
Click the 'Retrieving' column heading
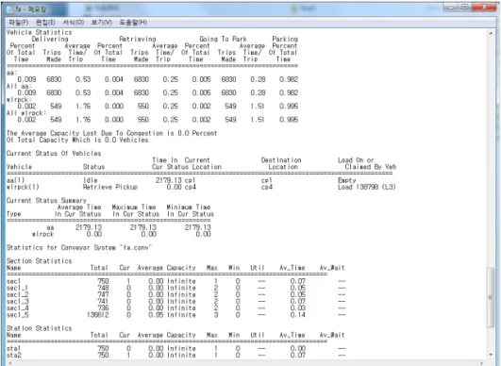click(x=138, y=39)
